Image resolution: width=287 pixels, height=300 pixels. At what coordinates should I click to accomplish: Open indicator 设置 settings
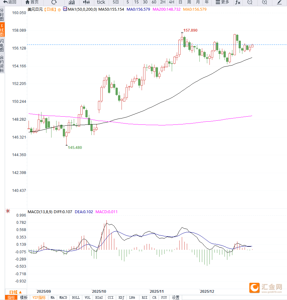click(x=176, y=297)
